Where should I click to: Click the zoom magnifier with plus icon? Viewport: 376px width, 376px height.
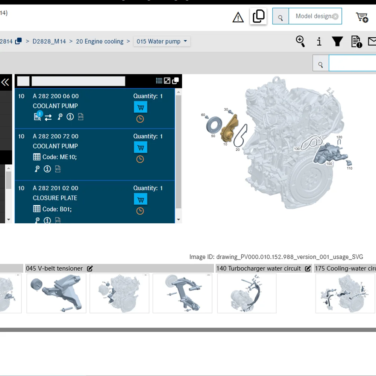pyautogui.click(x=300, y=41)
